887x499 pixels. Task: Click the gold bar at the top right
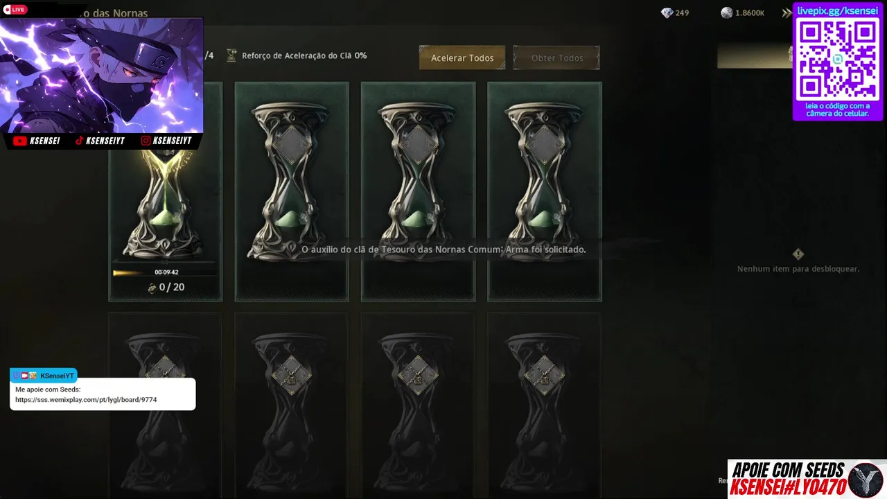pyautogui.click(x=754, y=55)
